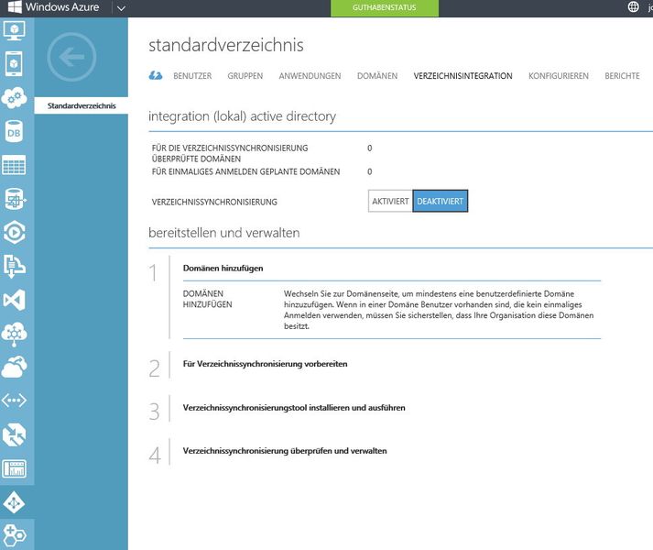This screenshot has height=550, width=653.
Task: Click the GUTHABENSTATUS button
Action: [385, 7]
